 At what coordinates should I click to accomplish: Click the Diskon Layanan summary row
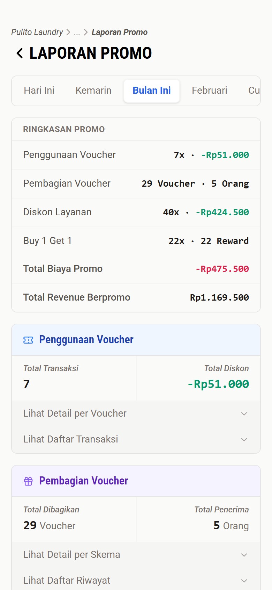click(136, 213)
